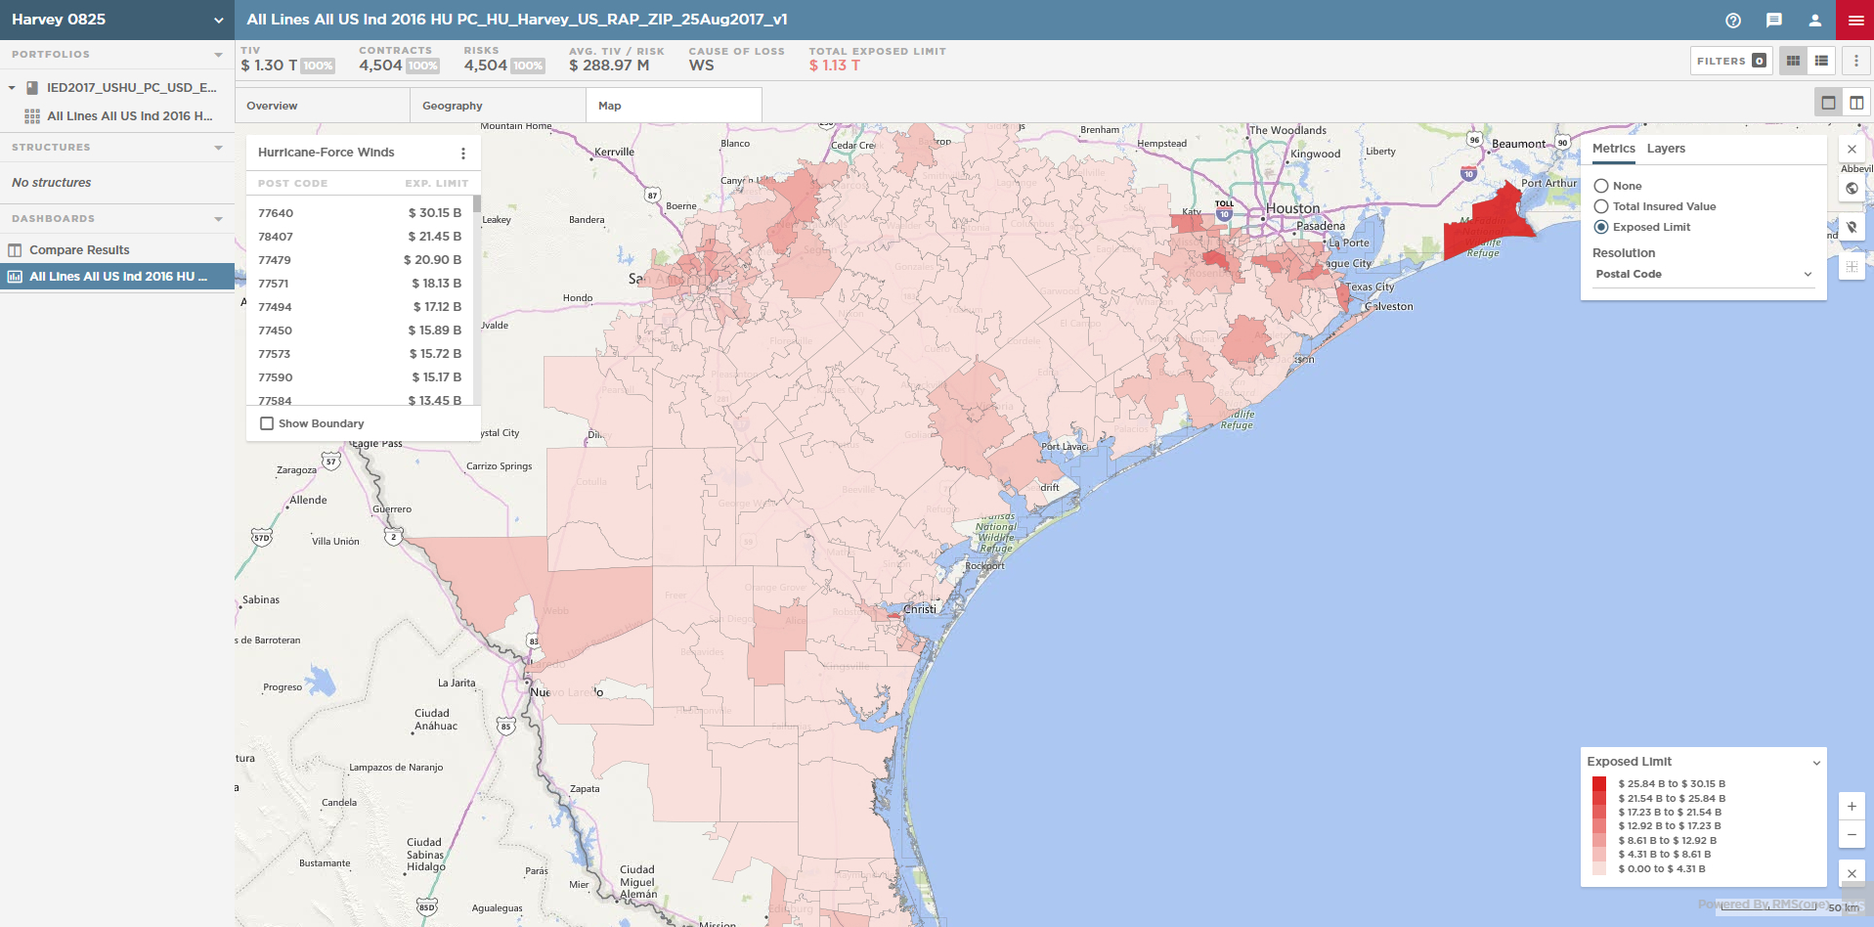
Task: Click the user account icon
Action: [x=1814, y=21]
